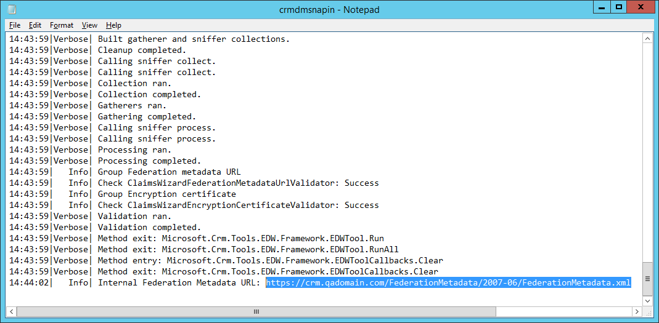Click the 'Cleanup completed.' log entry
The height and width of the screenshot is (323, 659).
click(x=142, y=50)
